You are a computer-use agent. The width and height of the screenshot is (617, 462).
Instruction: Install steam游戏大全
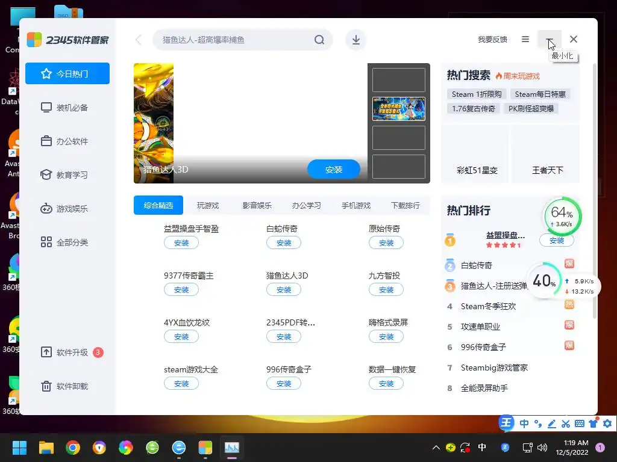coord(181,383)
